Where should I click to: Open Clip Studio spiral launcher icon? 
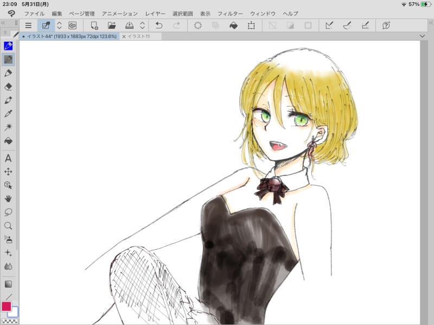click(73, 25)
